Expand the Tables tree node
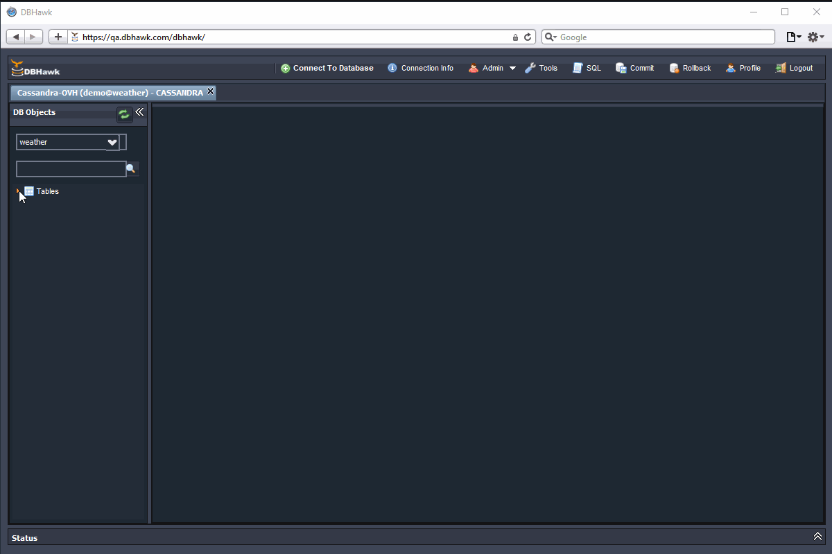Image resolution: width=832 pixels, height=554 pixels. 18,191
